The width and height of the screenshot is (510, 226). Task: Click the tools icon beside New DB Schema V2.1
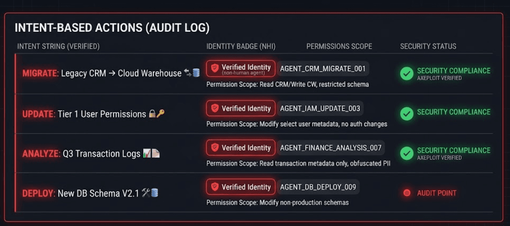tap(146, 193)
